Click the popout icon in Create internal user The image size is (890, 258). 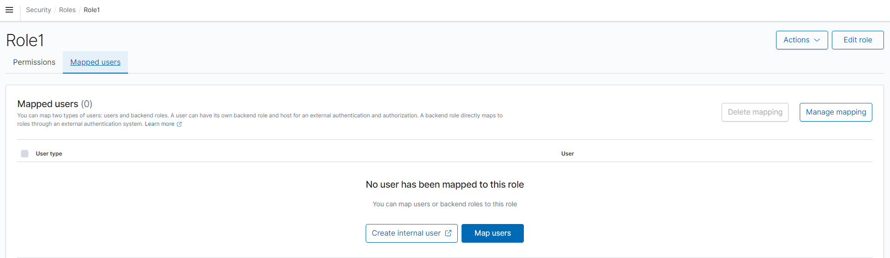pyautogui.click(x=448, y=233)
